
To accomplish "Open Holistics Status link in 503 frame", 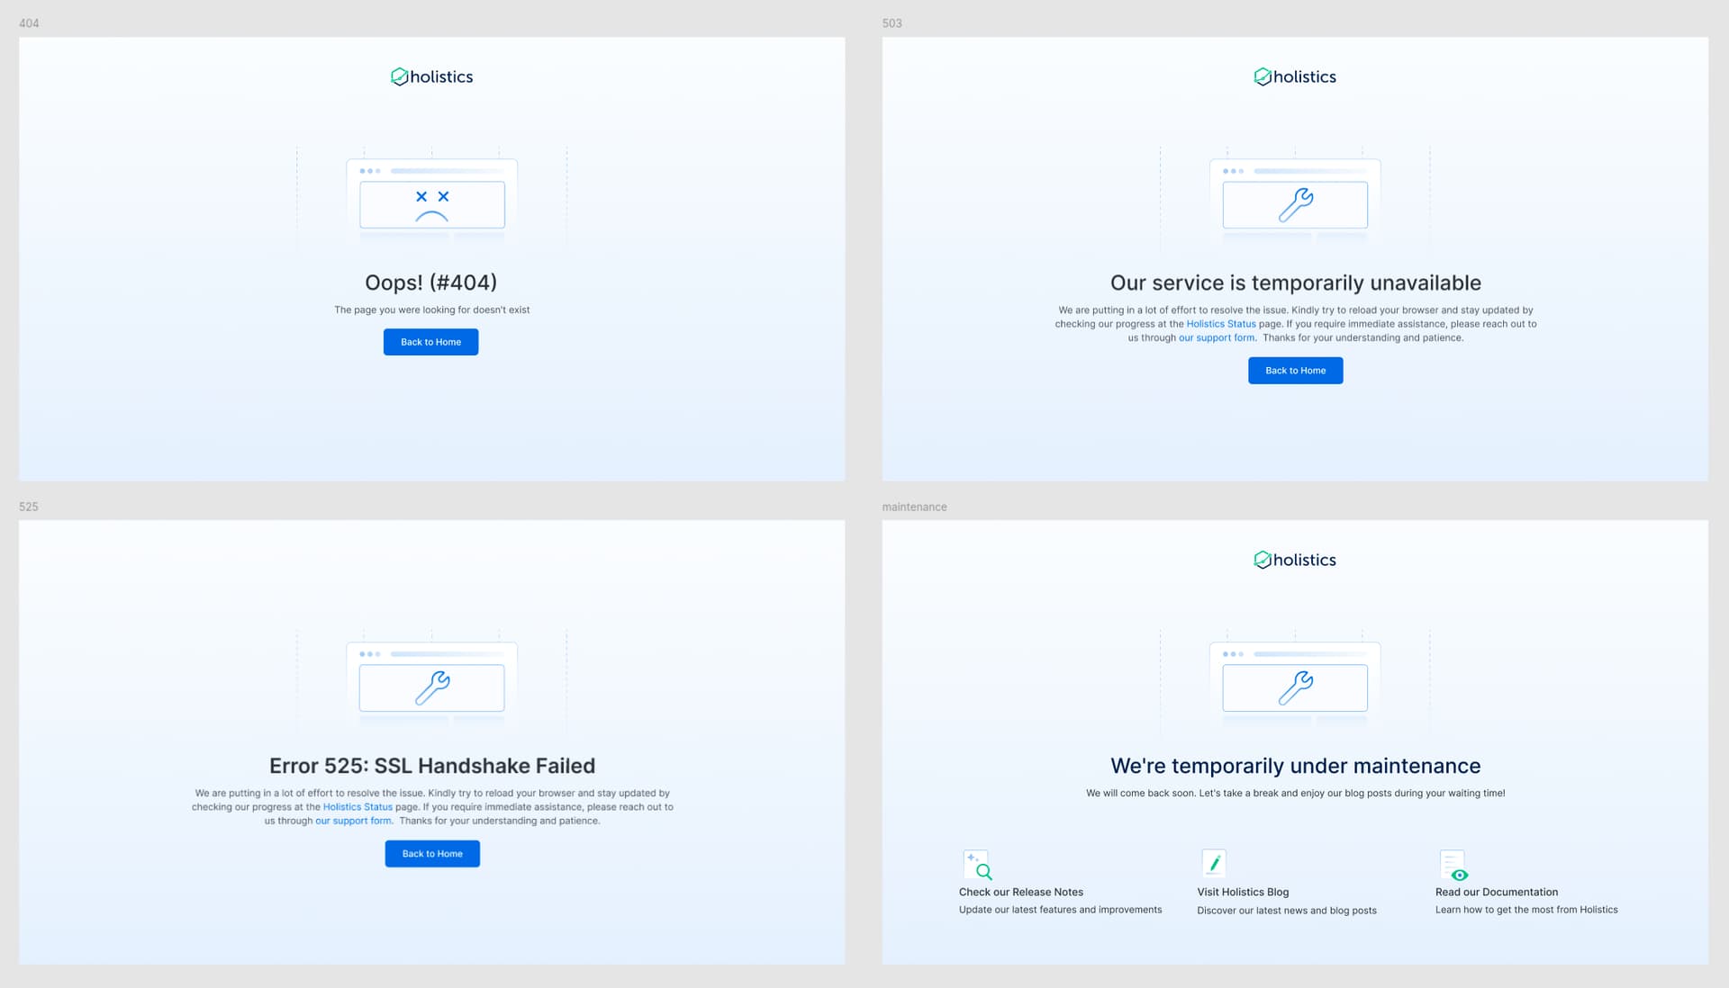I will (x=1220, y=324).
